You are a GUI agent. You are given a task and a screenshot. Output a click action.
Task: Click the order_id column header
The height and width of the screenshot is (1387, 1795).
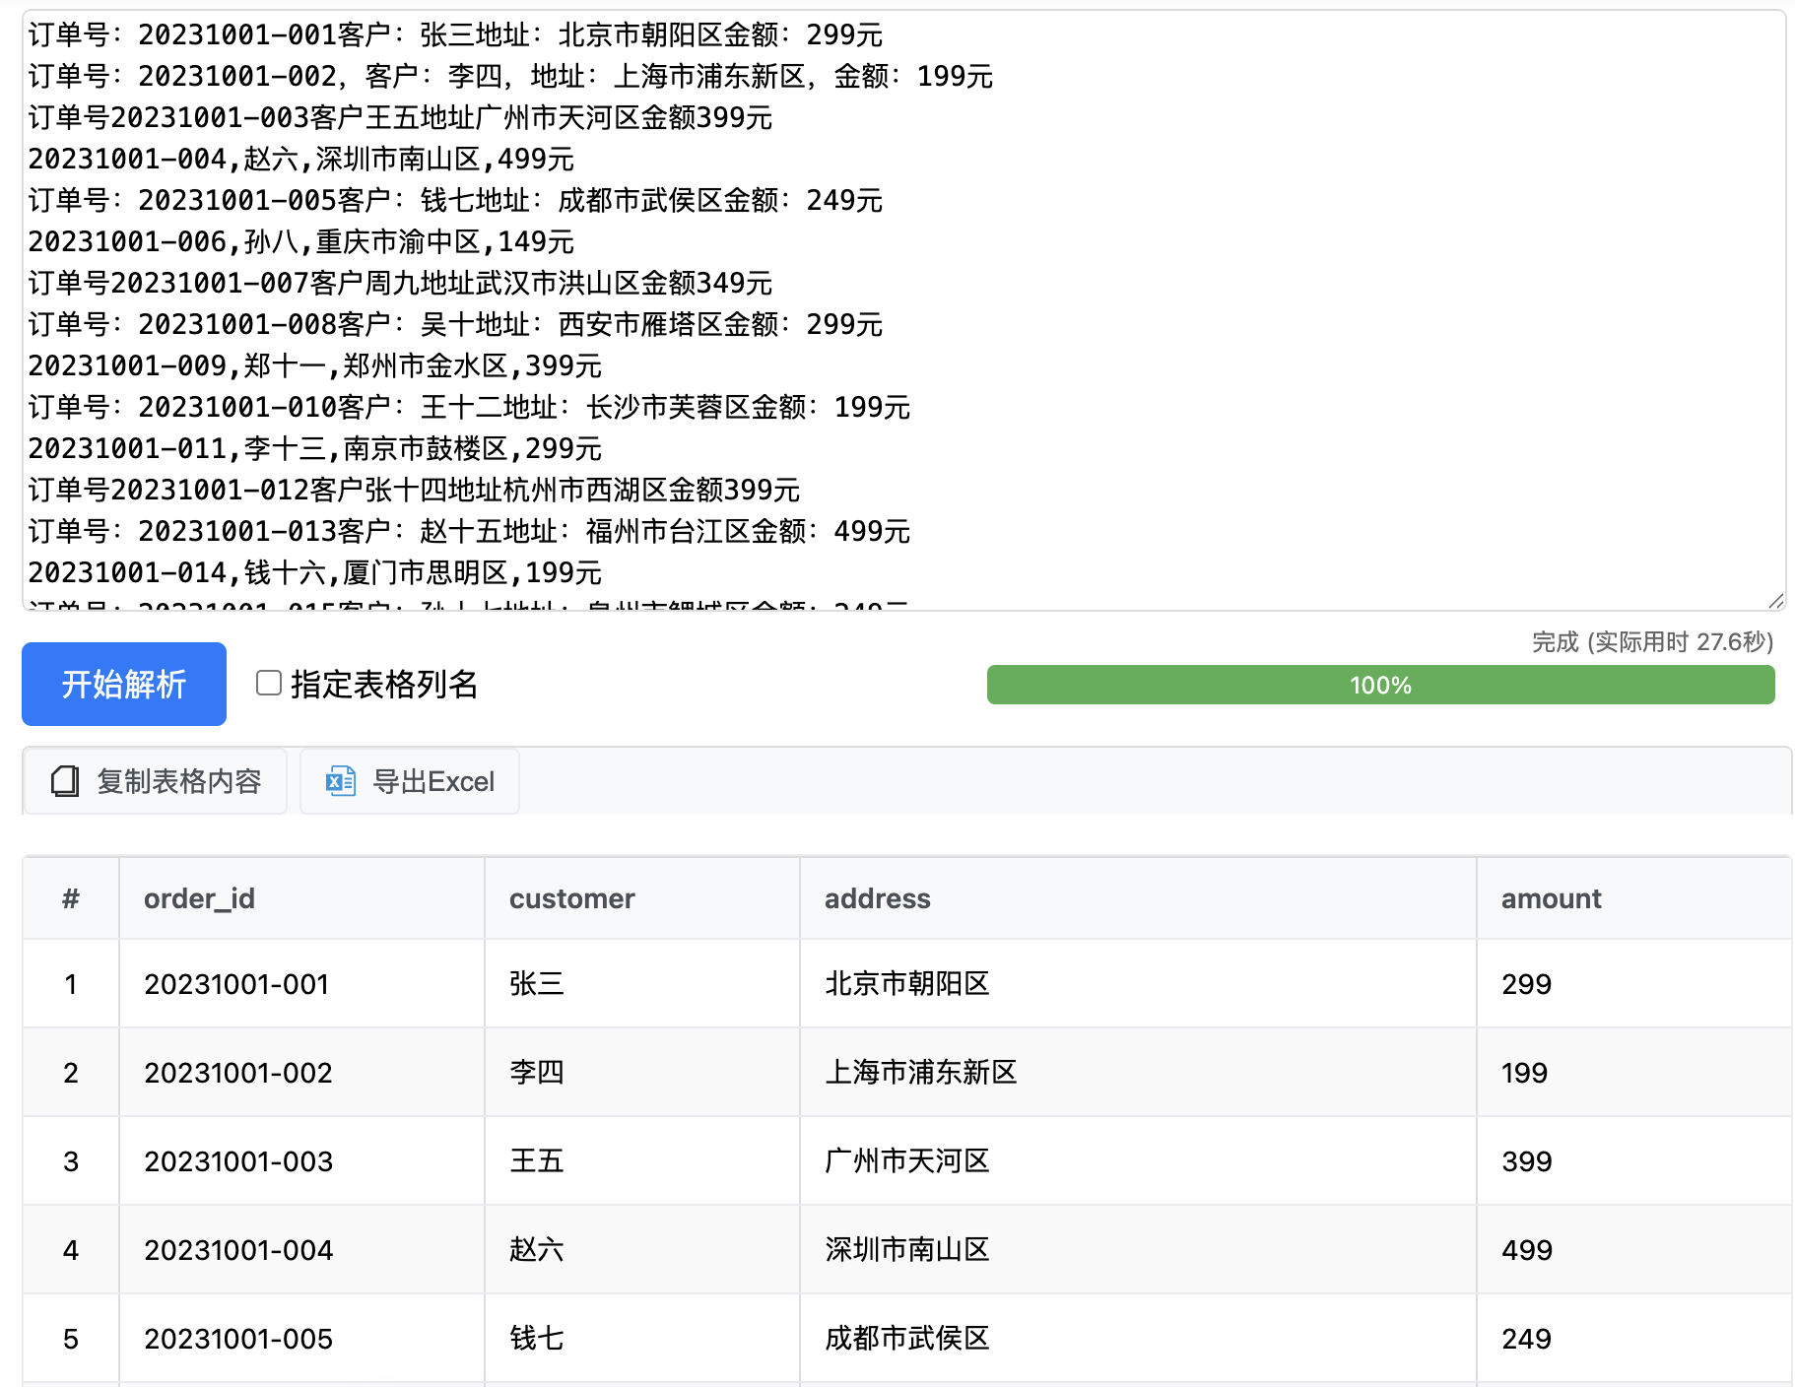pos(200,897)
